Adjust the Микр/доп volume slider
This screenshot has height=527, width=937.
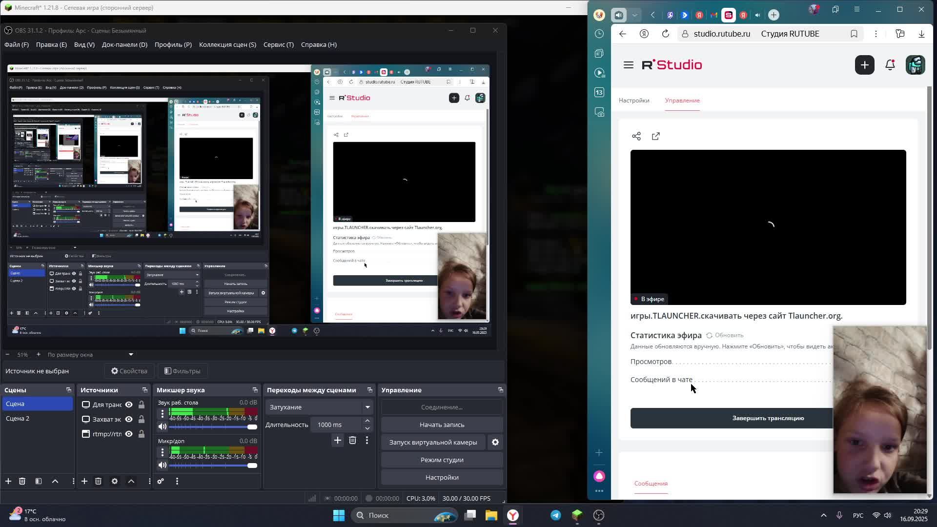(x=251, y=465)
